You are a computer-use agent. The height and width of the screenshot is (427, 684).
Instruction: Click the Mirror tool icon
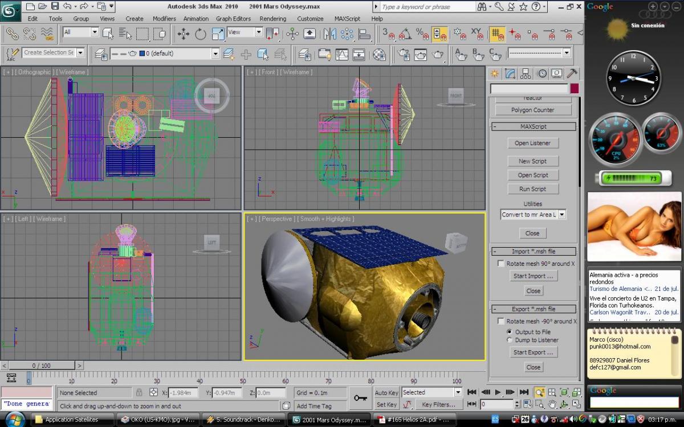click(x=329, y=34)
